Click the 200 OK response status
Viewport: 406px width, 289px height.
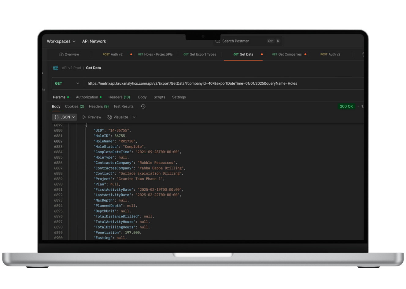point(346,106)
